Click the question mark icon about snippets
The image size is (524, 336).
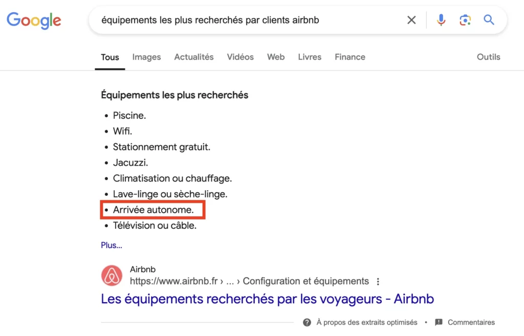coord(307,322)
